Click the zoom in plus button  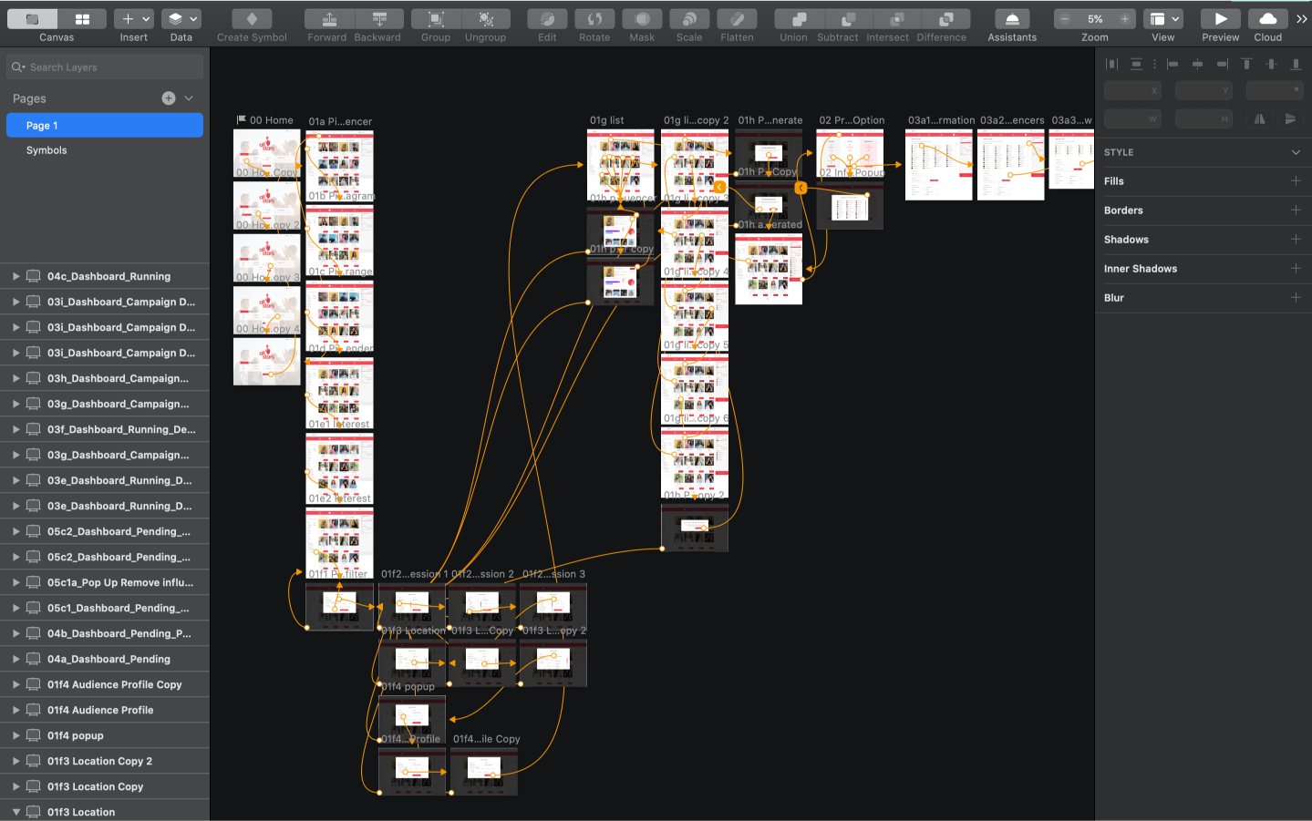(1125, 19)
